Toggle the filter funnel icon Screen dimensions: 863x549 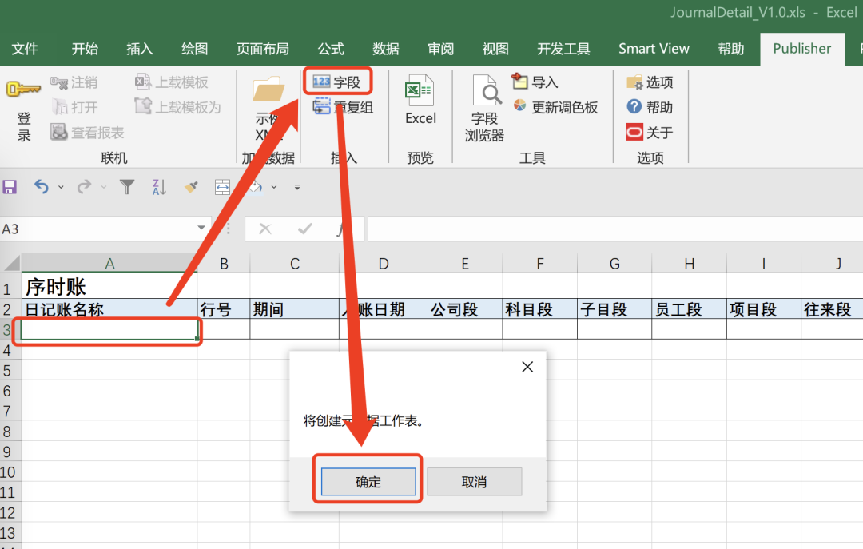127,187
